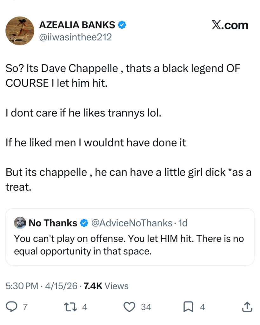The width and height of the screenshot is (260, 325).
Task: Click the @AdviceNoThanks handle
Action: (132, 223)
